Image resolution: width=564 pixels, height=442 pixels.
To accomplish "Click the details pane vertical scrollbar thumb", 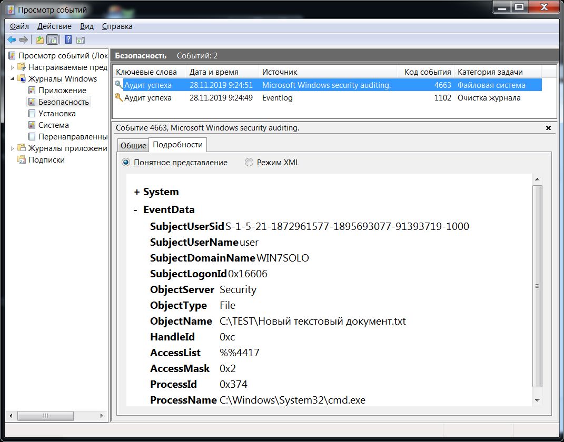I will tap(537, 286).
